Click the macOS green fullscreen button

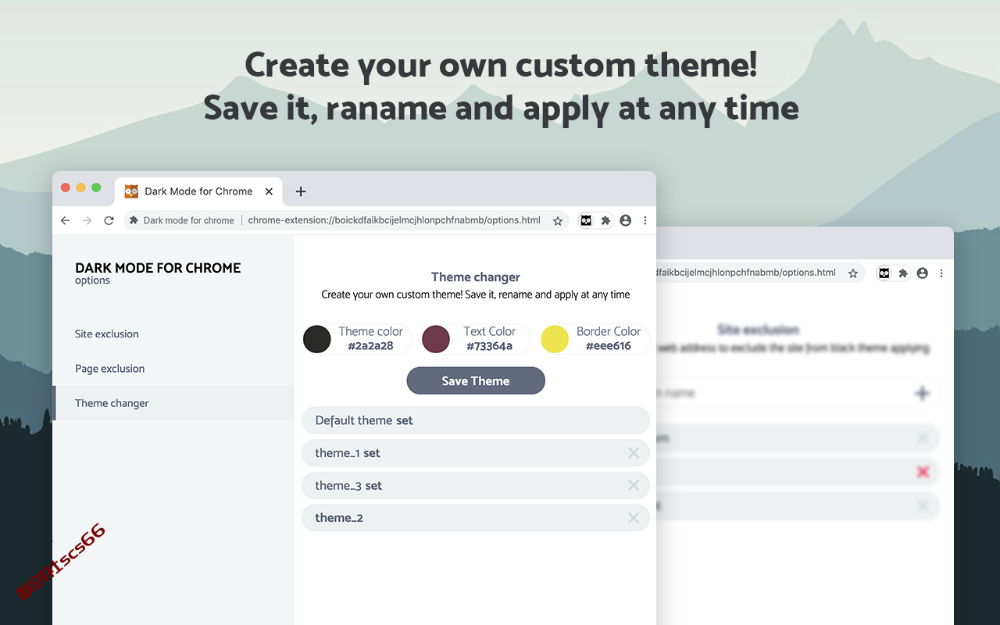click(96, 187)
